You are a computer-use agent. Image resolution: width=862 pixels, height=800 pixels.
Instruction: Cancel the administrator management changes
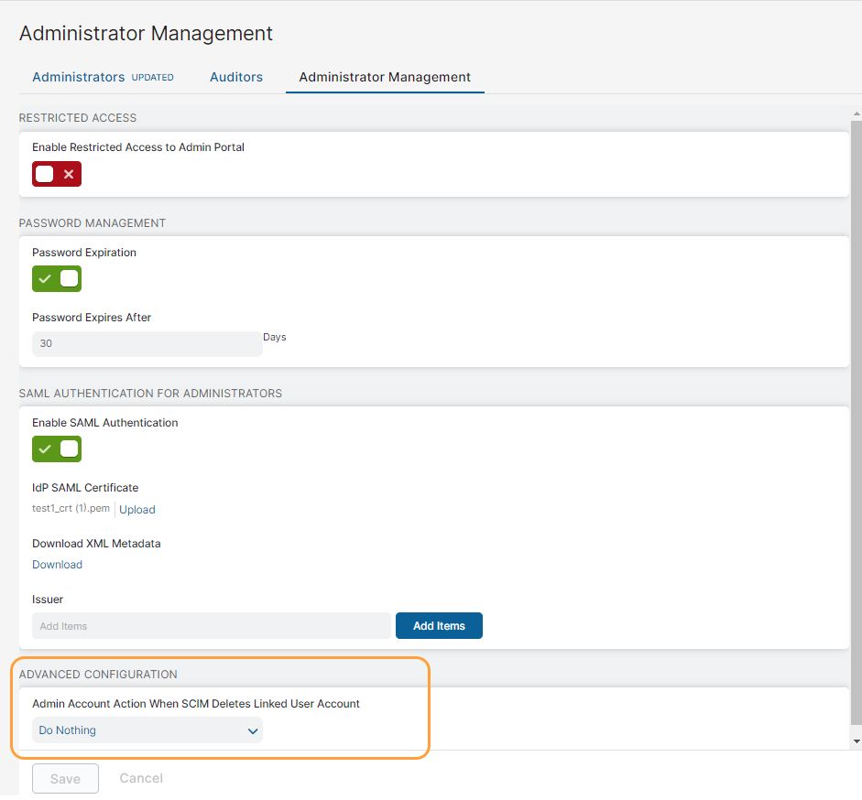[141, 778]
